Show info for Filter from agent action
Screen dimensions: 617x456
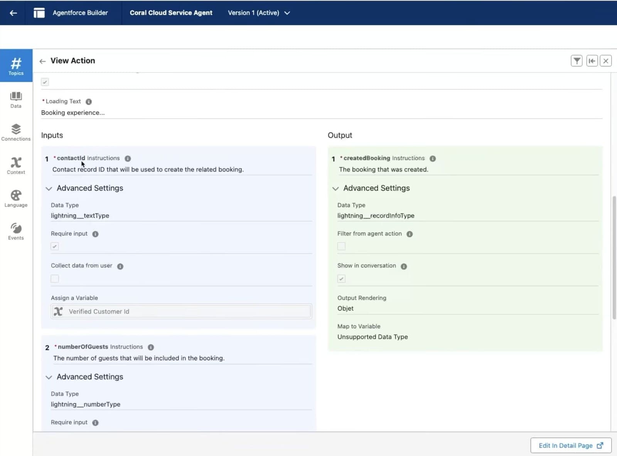(410, 234)
